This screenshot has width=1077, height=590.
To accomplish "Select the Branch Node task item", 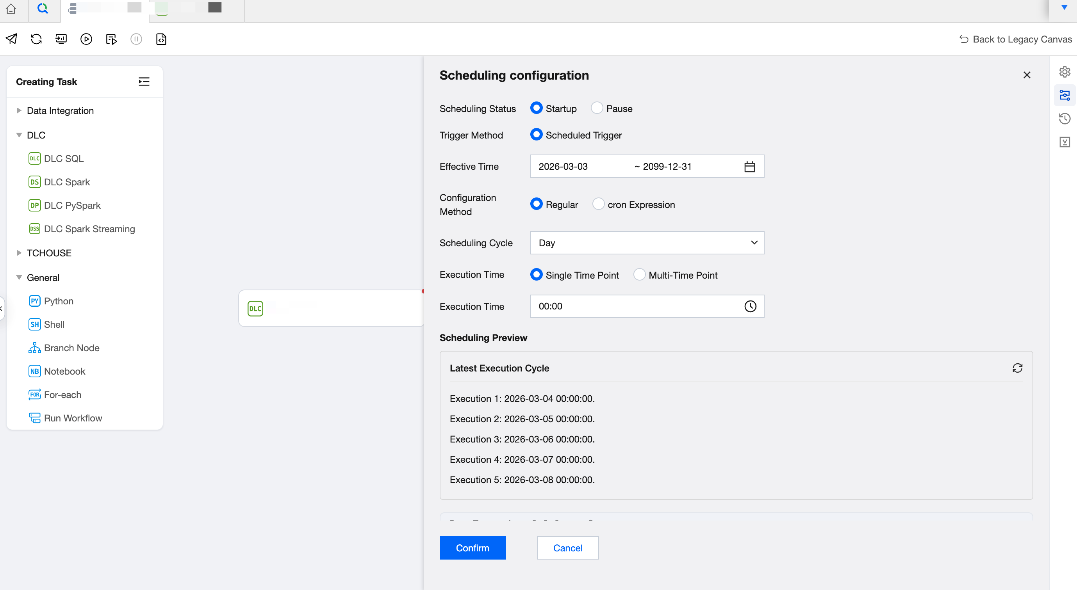I will (71, 348).
